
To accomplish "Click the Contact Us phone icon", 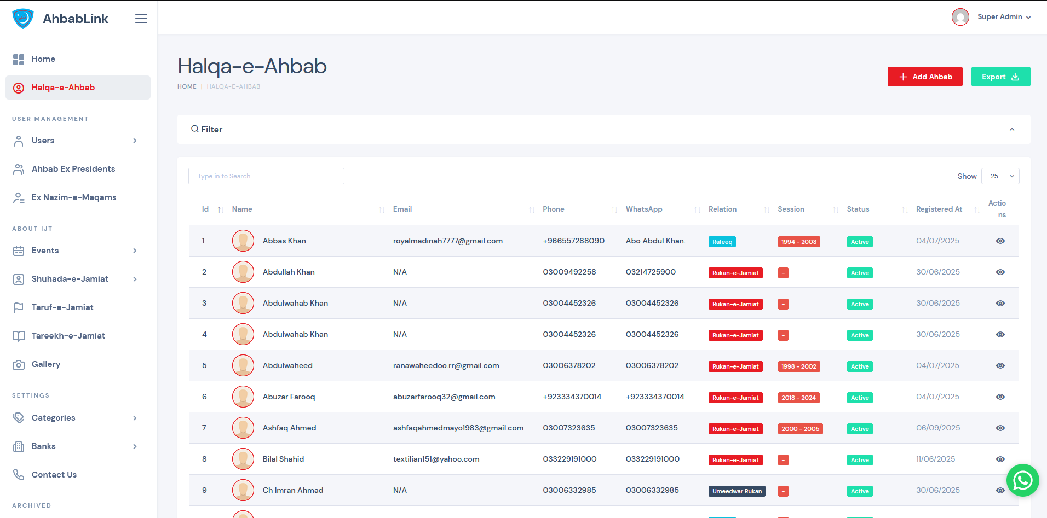I will [x=19, y=475].
